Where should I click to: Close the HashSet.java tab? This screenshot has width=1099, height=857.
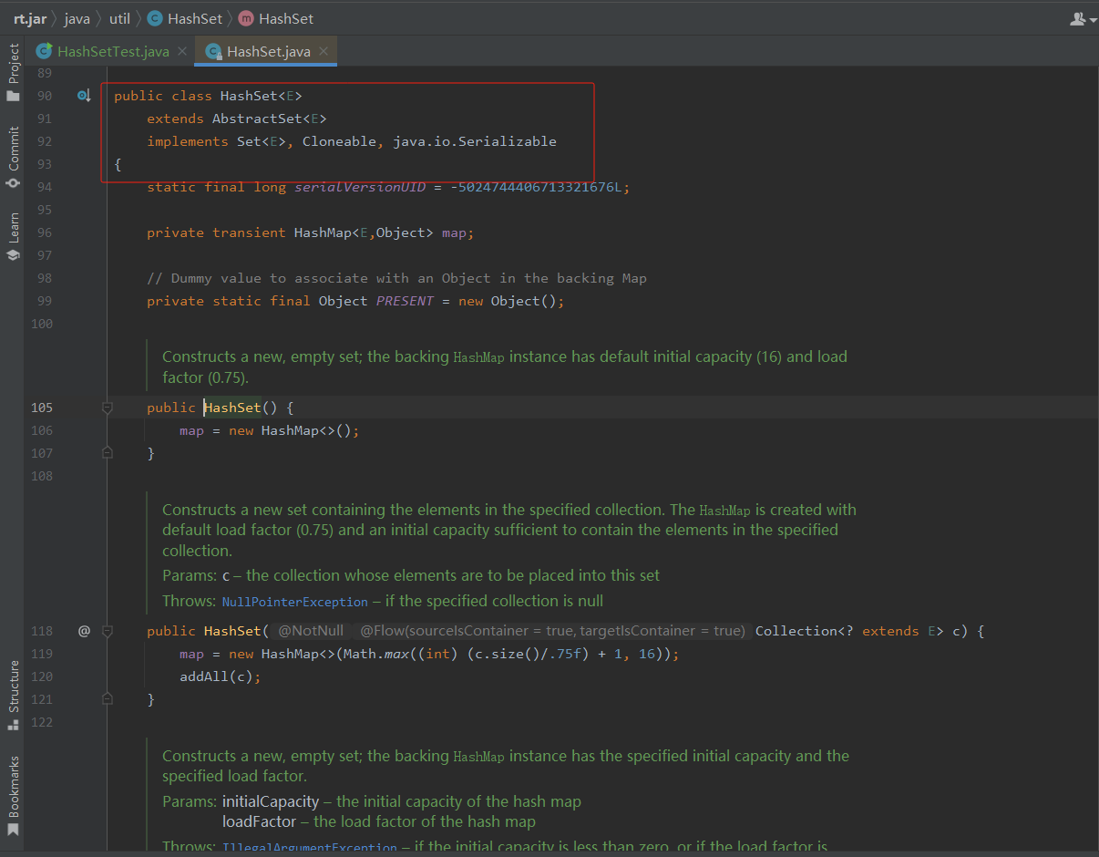324,51
